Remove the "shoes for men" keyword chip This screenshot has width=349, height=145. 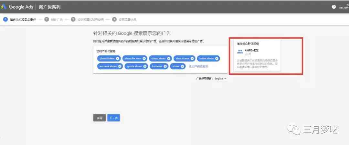144,59
